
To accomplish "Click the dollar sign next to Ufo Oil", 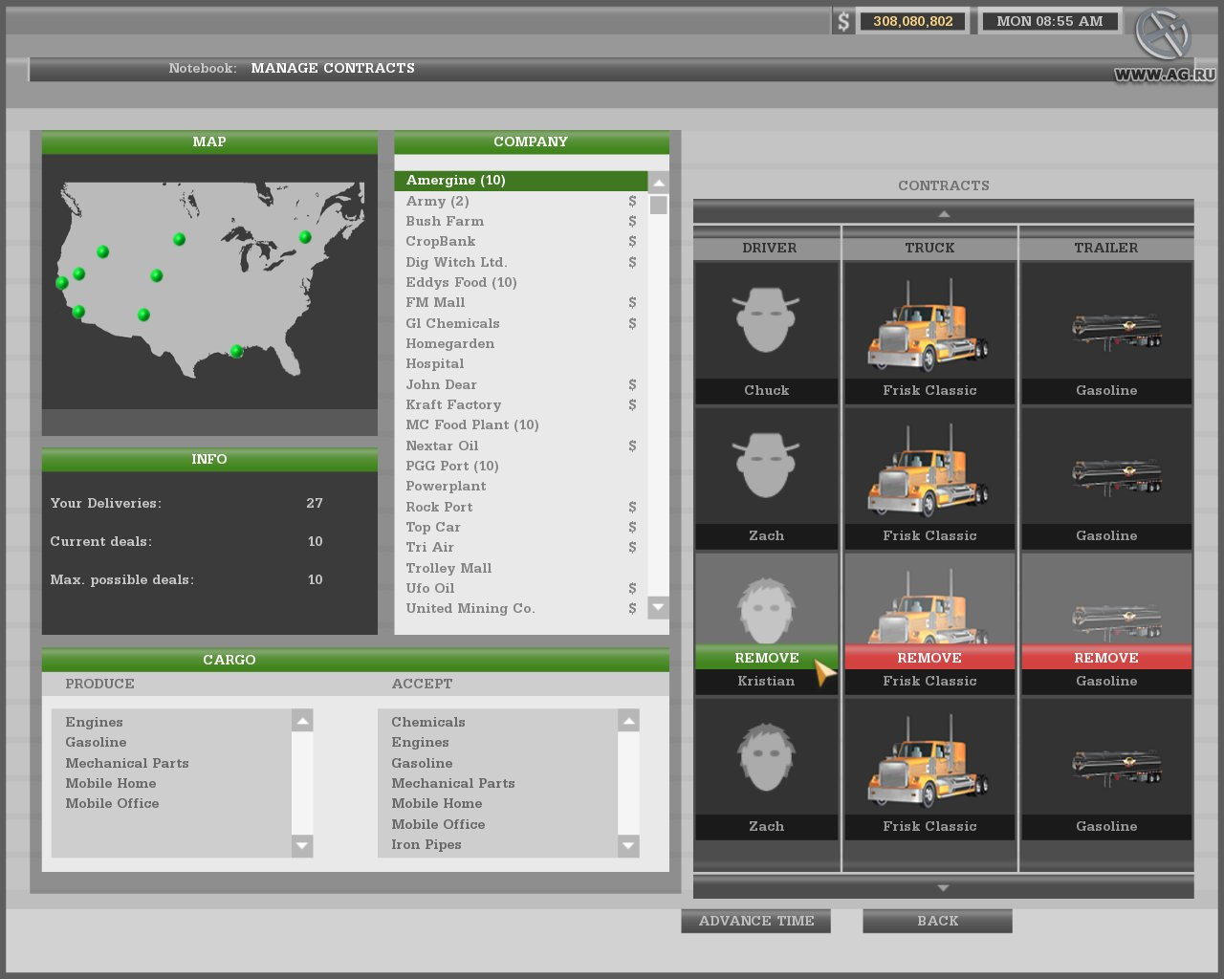I will click(632, 588).
